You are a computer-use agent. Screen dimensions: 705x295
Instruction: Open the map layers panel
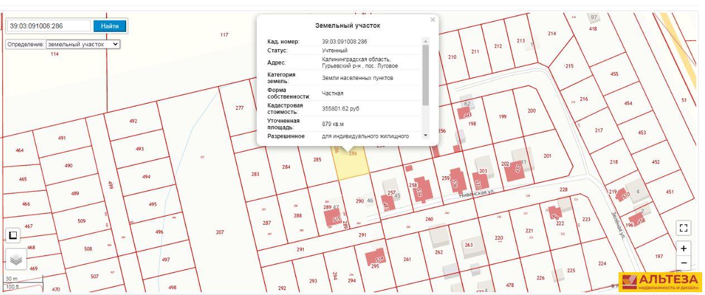pyautogui.click(x=16, y=258)
